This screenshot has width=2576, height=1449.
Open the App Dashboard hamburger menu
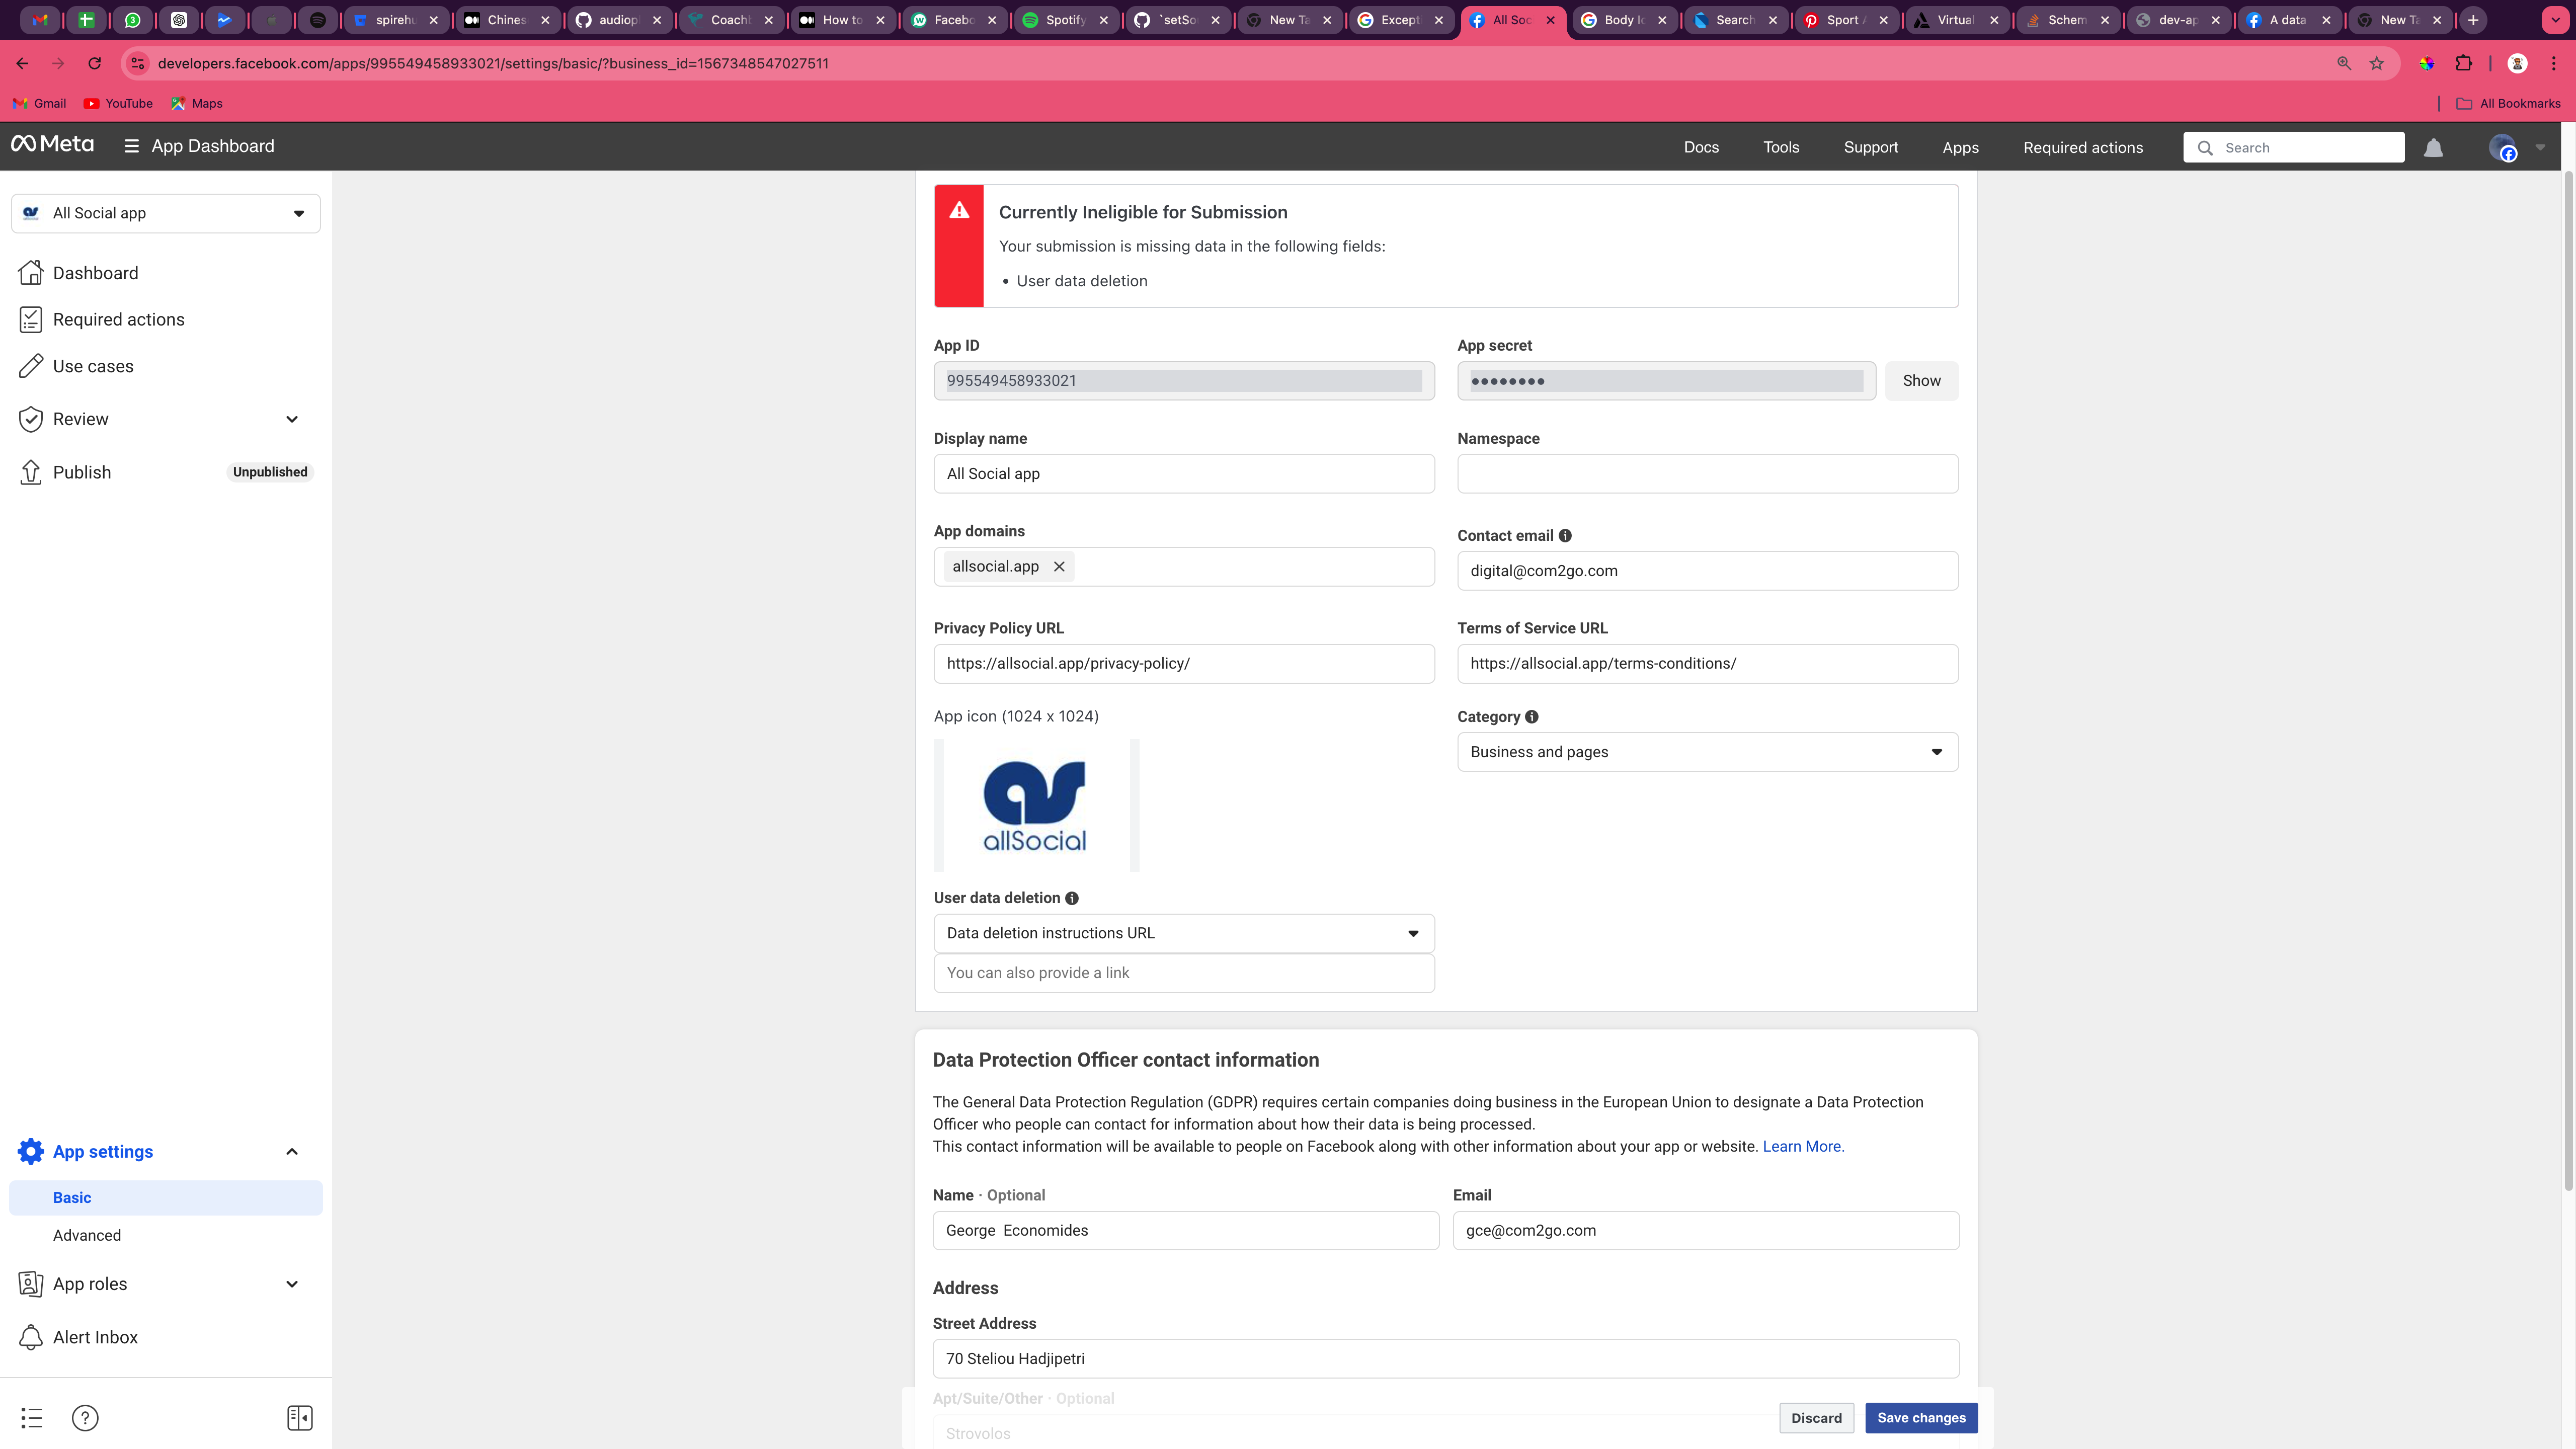[x=131, y=146]
